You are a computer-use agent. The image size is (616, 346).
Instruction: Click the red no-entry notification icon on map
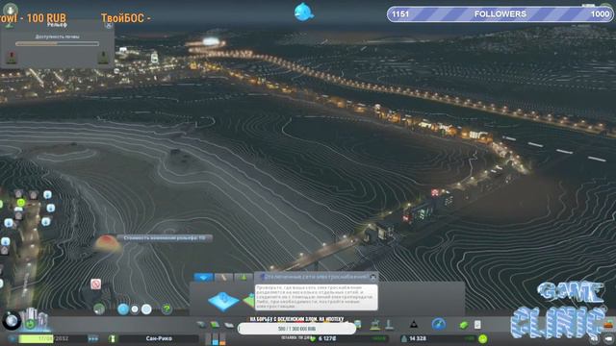point(96,284)
